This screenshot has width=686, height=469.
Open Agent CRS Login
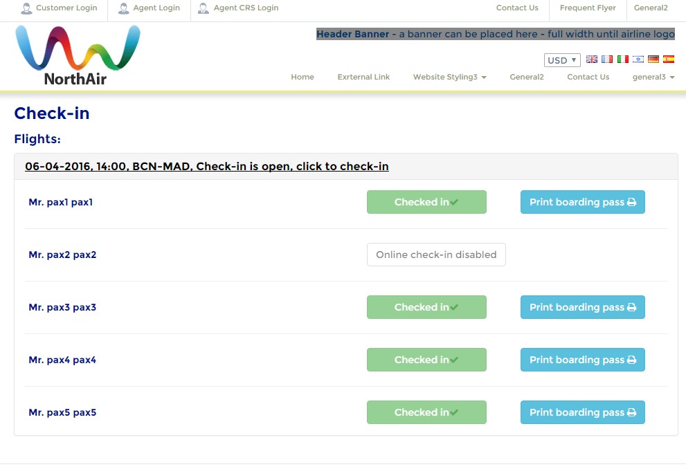[x=238, y=8]
